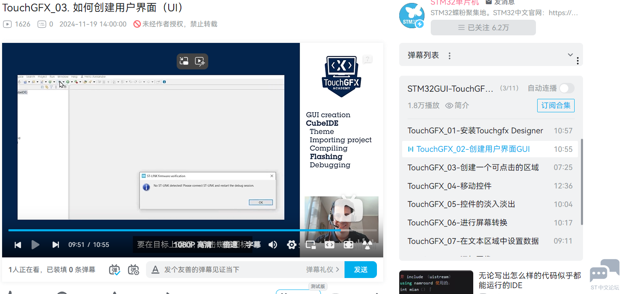Toggle wide-screen mode icon
Viewport: 623px width, 294px height.
pos(329,245)
